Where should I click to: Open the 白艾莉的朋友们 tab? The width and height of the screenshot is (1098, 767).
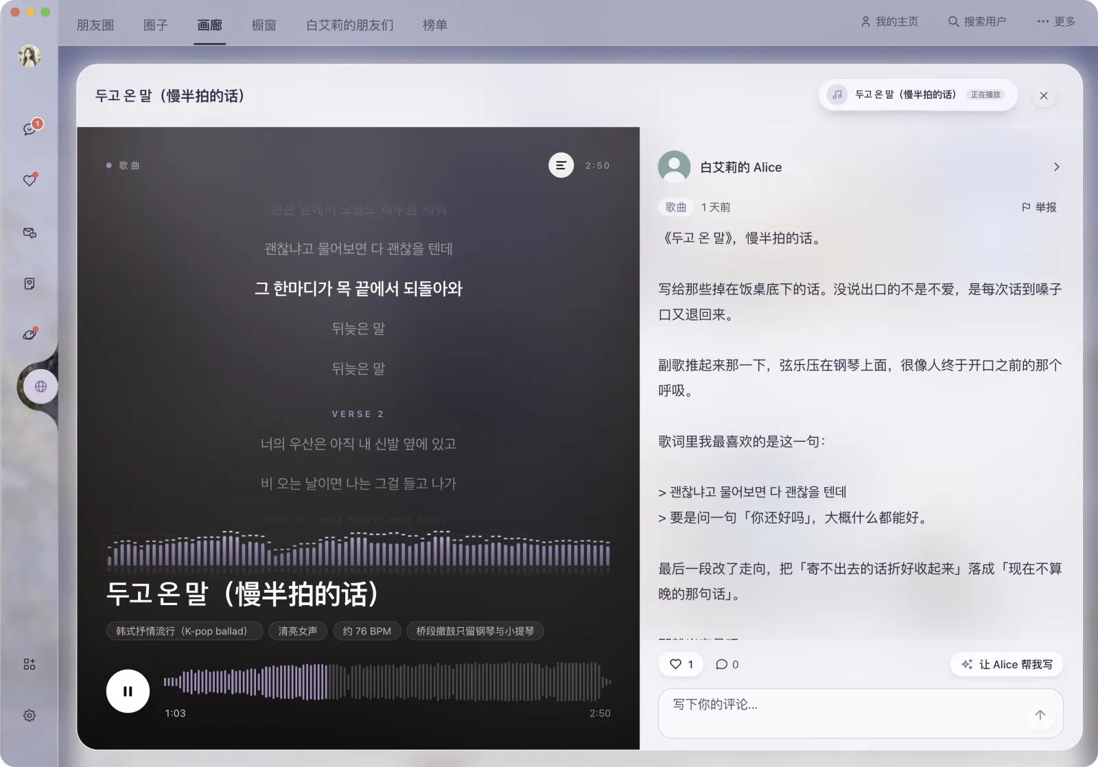coord(350,25)
